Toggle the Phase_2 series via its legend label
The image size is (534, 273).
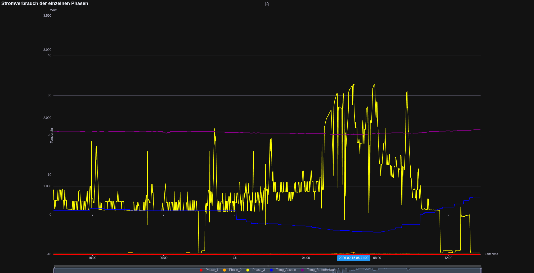[x=235, y=270]
